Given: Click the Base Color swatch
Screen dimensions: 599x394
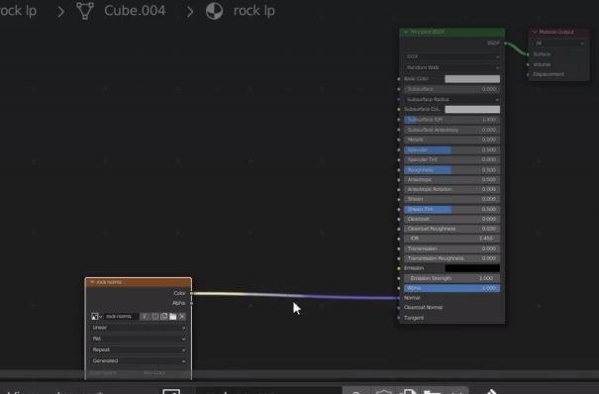Looking at the screenshot, I should 472,78.
